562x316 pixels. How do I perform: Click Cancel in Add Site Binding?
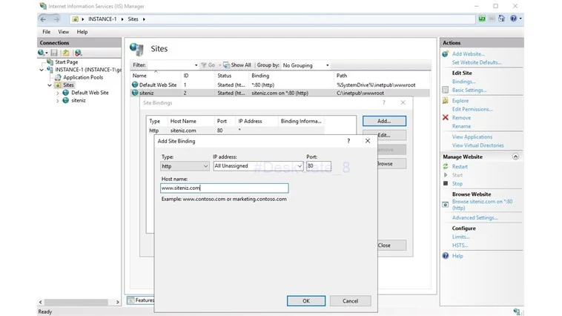(x=350, y=301)
